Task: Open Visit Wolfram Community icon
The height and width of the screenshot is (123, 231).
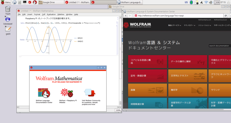Action: (x=91, y=97)
